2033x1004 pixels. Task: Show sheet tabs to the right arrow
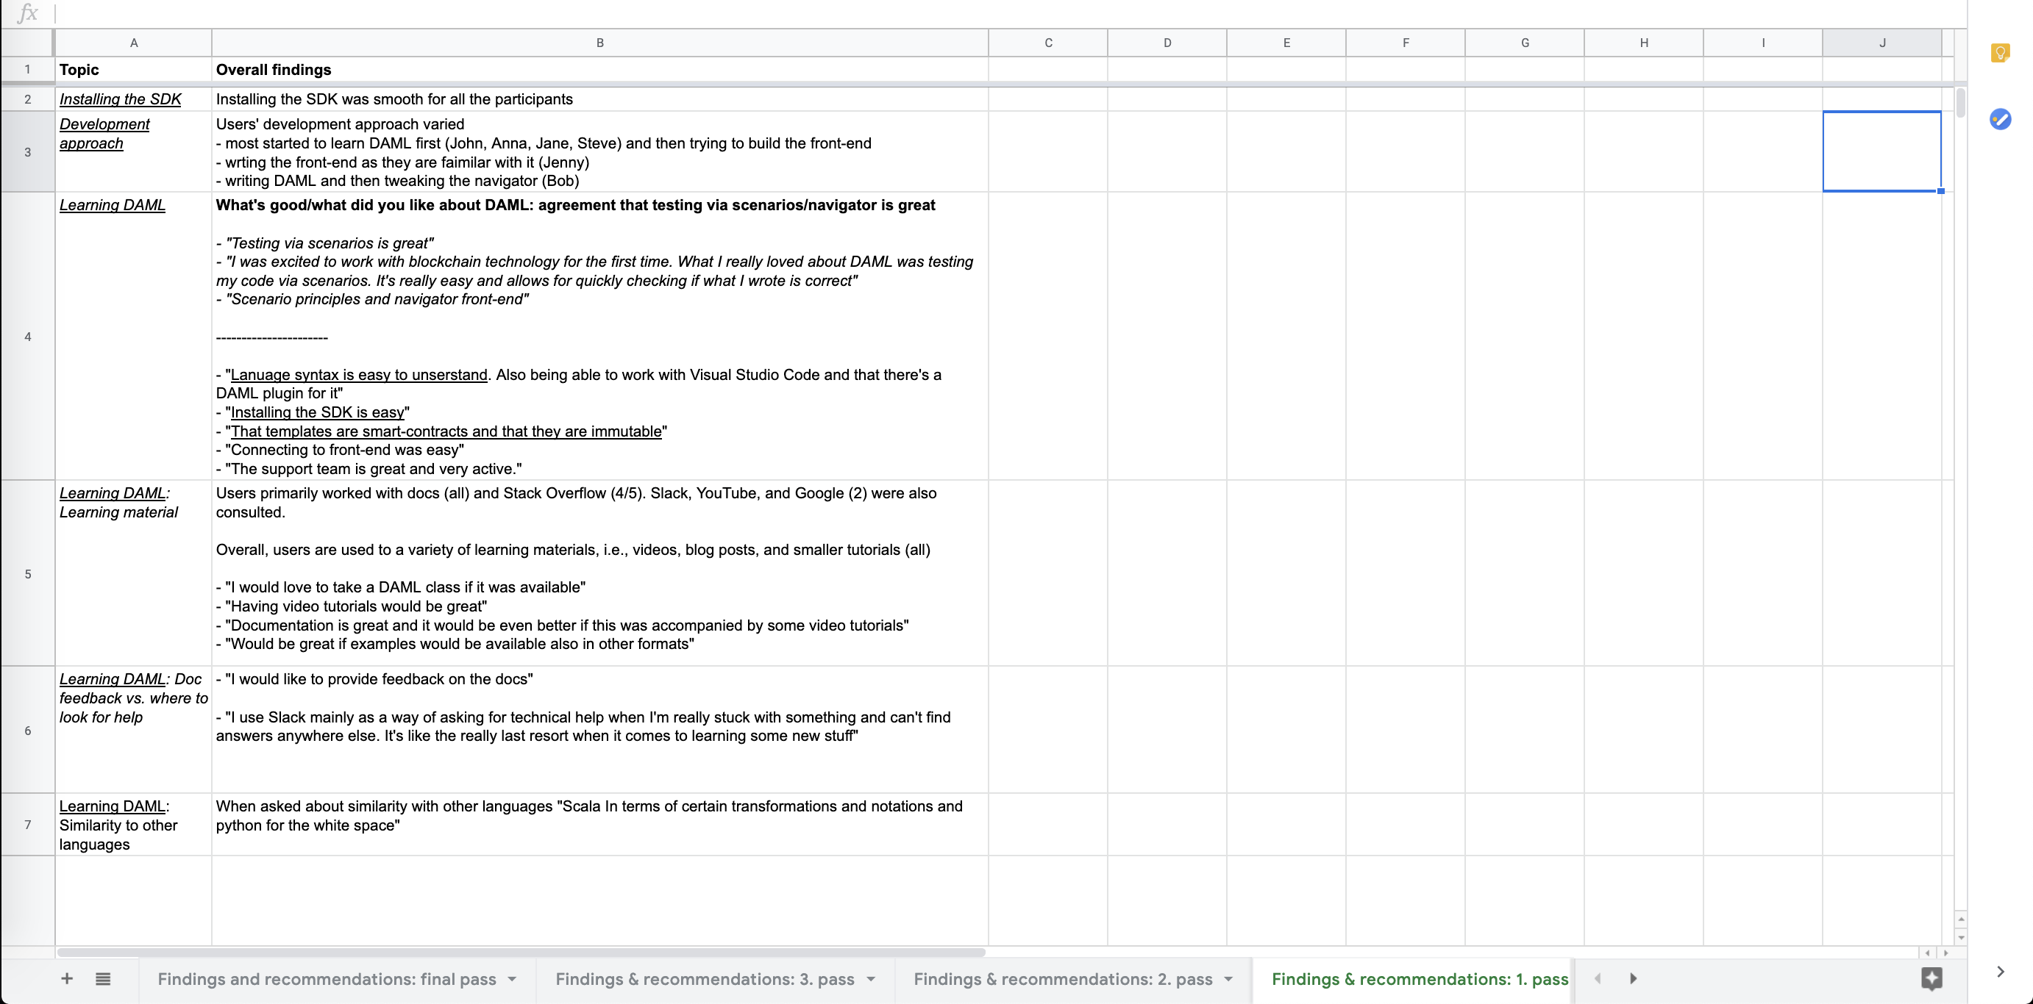(x=1633, y=979)
